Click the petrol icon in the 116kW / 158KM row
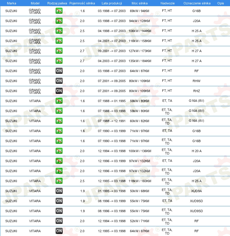230x236 pixels. point(59,41)
